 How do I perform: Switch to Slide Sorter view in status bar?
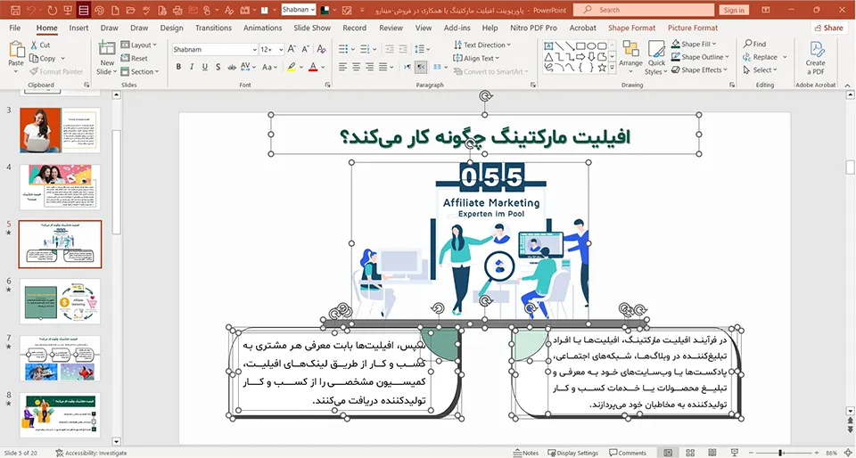pos(690,453)
